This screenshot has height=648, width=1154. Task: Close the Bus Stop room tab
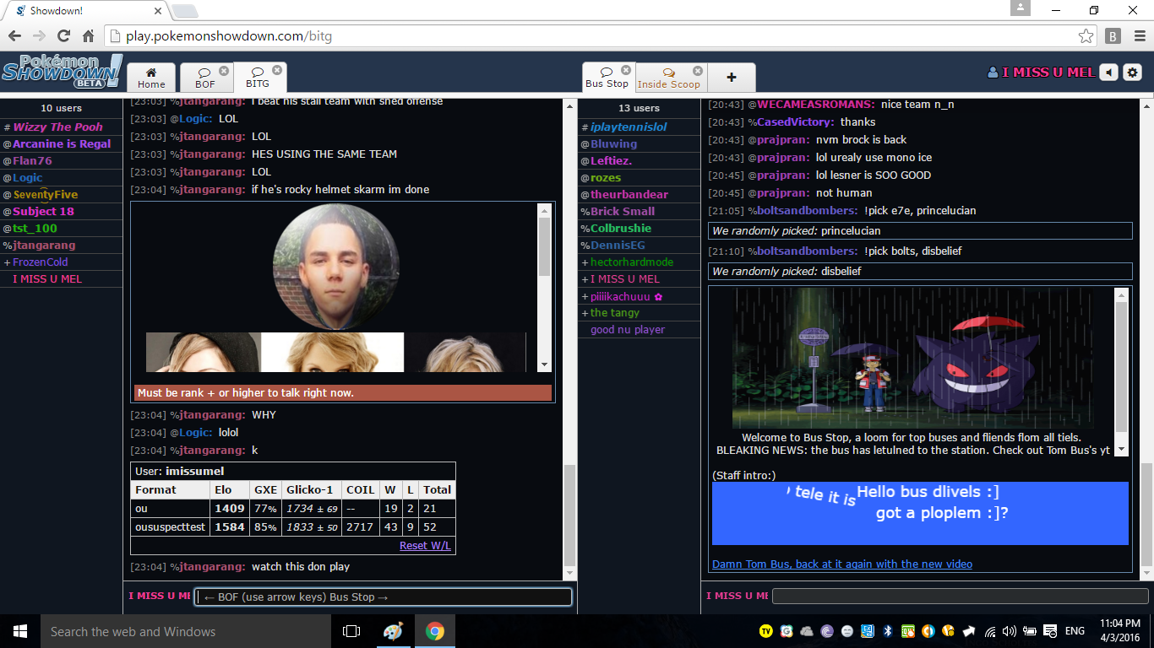tap(626, 70)
